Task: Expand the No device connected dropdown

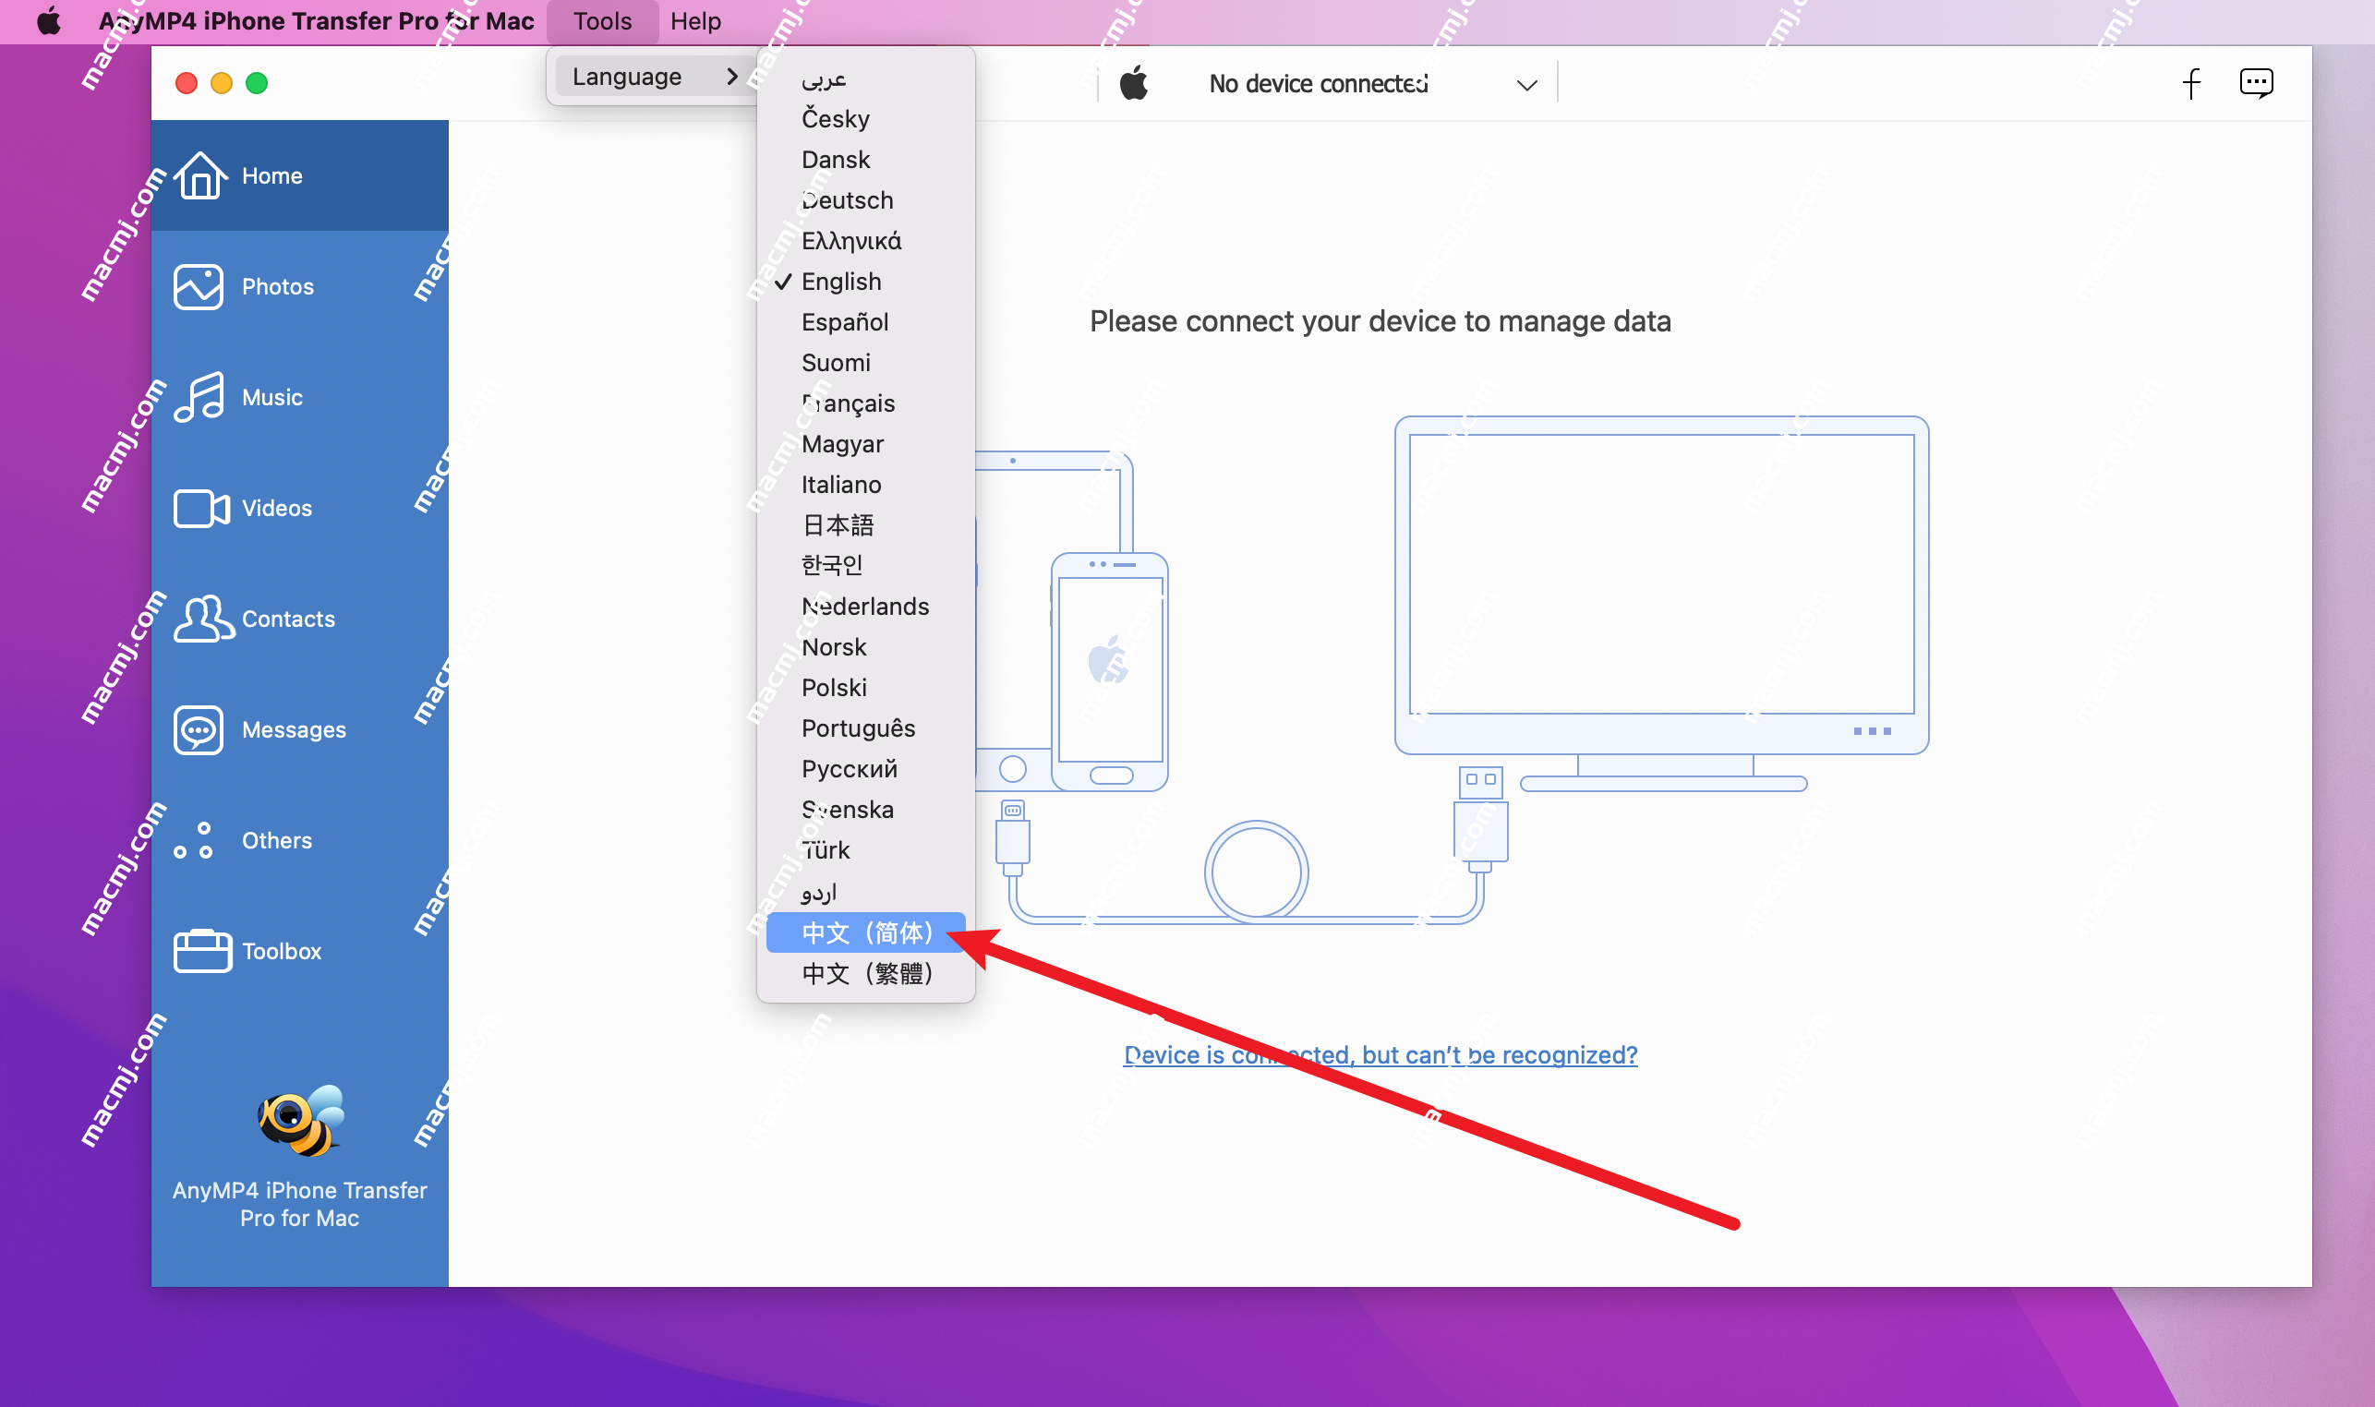Action: [x=1526, y=85]
